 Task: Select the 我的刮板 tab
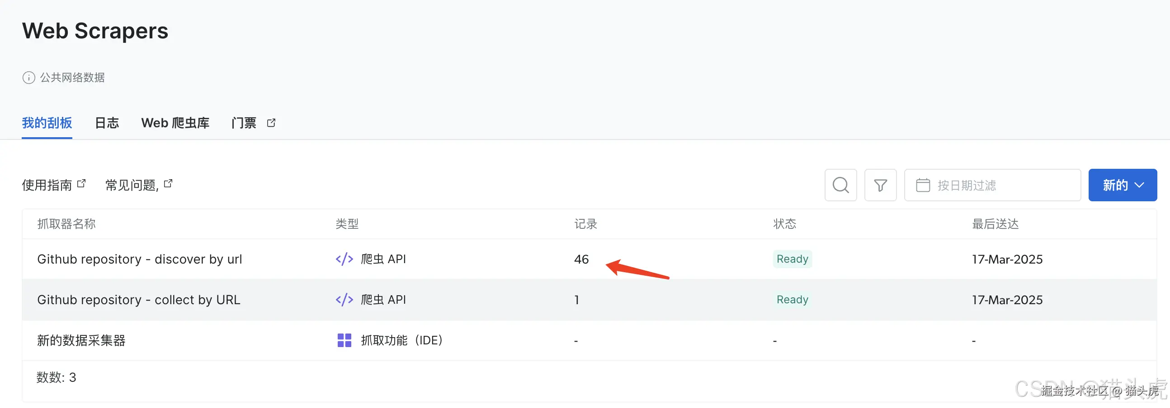click(47, 123)
